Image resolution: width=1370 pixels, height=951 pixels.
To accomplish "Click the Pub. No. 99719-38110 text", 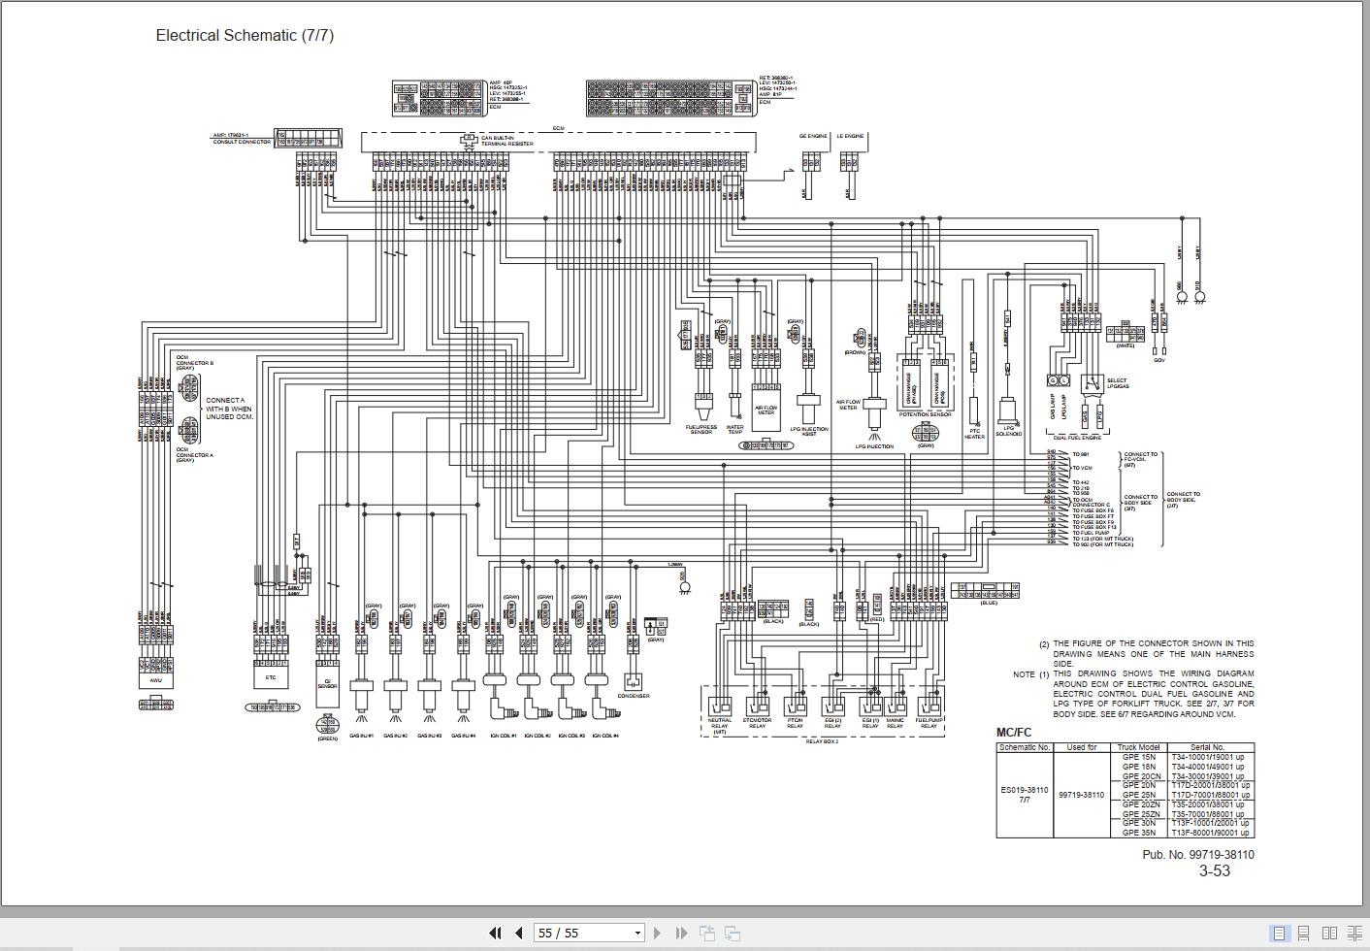I will pos(1198,855).
